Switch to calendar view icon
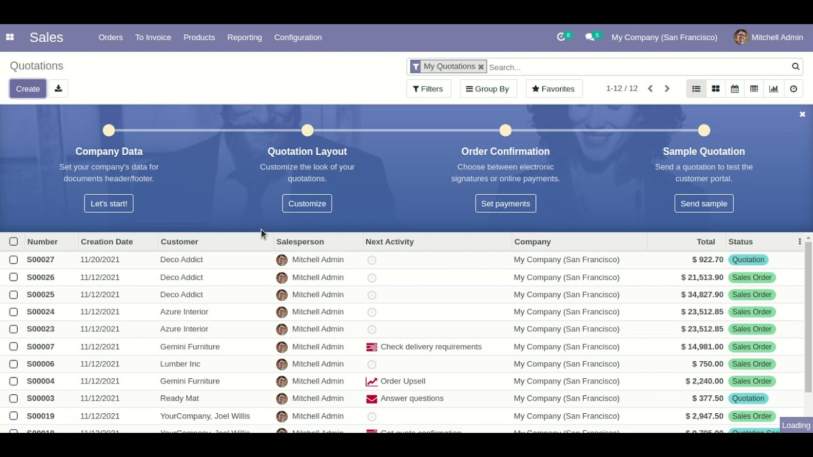Viewport: 813px width, 457px height. pos(735,89)
